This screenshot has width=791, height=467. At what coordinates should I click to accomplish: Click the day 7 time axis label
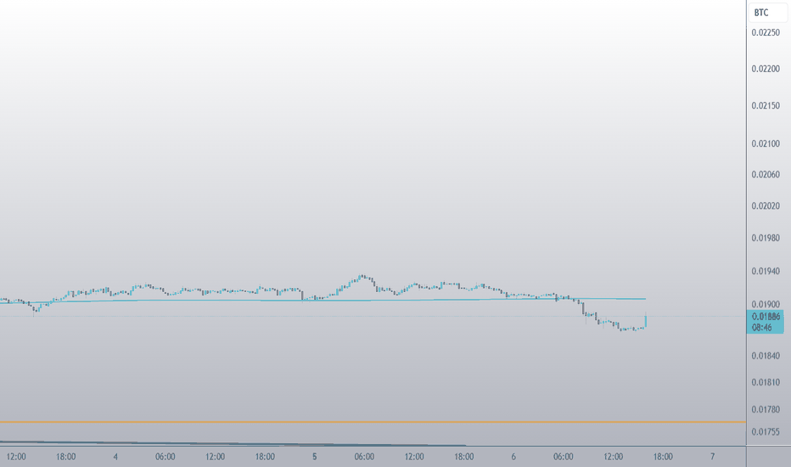(712, 457)
